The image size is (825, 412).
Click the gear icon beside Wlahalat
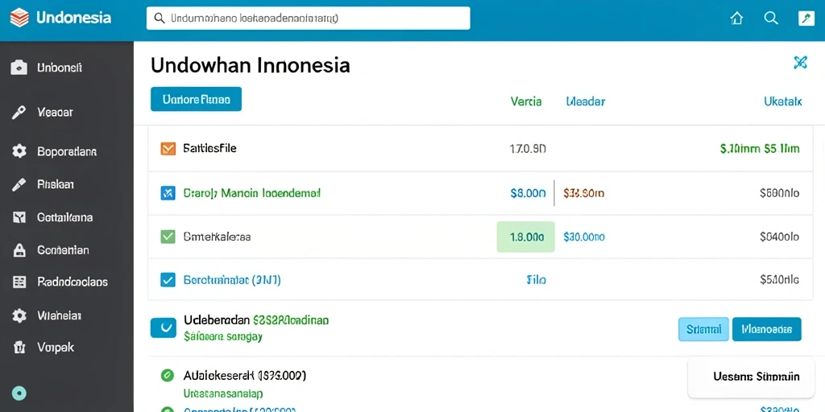coord(19,315)
